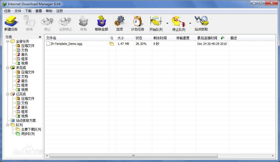This screenshot has width=280, height=162.
Task: Open the 帮助 menu
Action: [x=49, y=11]
